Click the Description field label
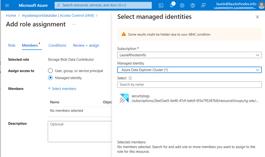Viewport: 265px width, 157px height. [17, 123]
